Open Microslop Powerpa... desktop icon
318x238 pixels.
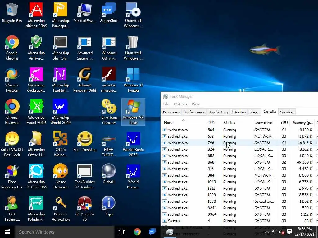pos(61,15)
